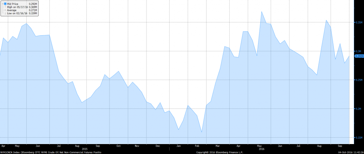Click the Jan month label on x-axis

tap(178, 146)
